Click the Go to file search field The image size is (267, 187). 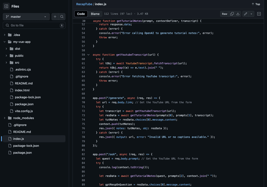coord(34,25)
